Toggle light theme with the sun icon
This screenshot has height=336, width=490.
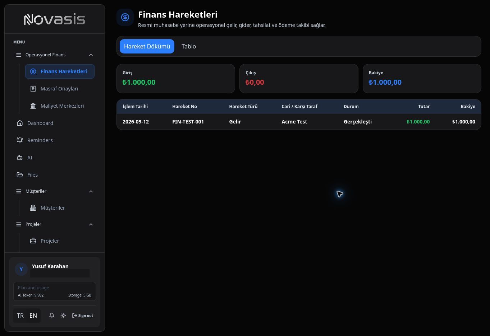(x=63, y=316)
